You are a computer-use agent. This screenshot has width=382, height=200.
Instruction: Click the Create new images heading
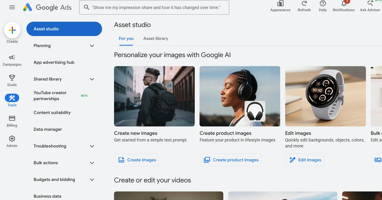(x=135, y=133)
